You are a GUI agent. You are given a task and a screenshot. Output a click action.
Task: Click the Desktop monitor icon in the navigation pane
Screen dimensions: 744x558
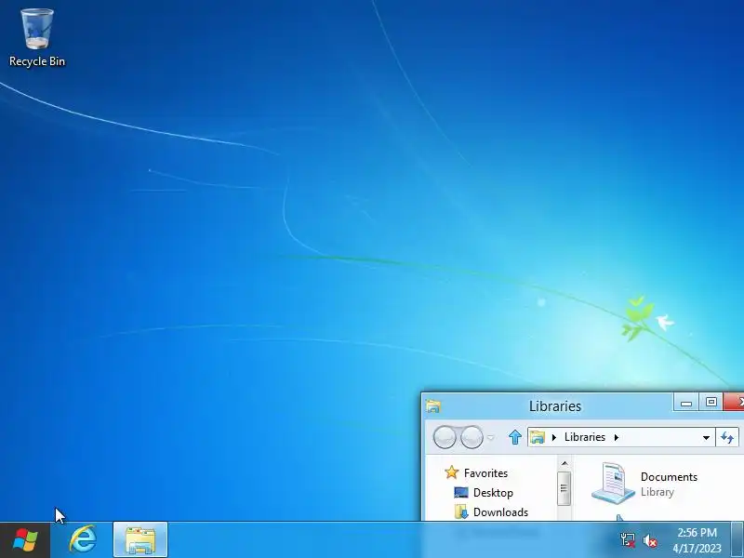click(461, 493)
